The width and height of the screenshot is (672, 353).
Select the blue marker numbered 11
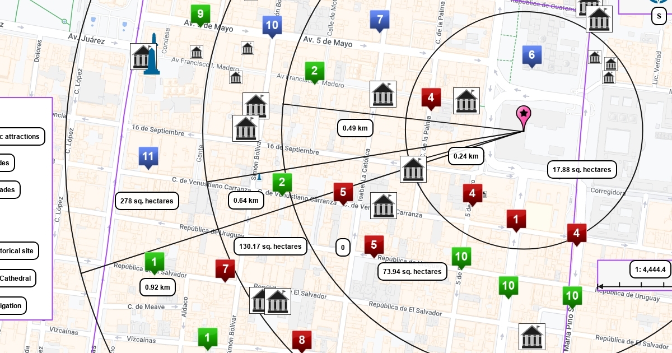pos(148,158)
